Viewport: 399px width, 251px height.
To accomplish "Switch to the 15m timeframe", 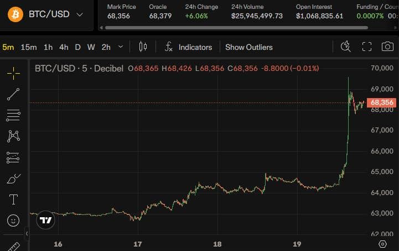I will [x=29, y=47].
